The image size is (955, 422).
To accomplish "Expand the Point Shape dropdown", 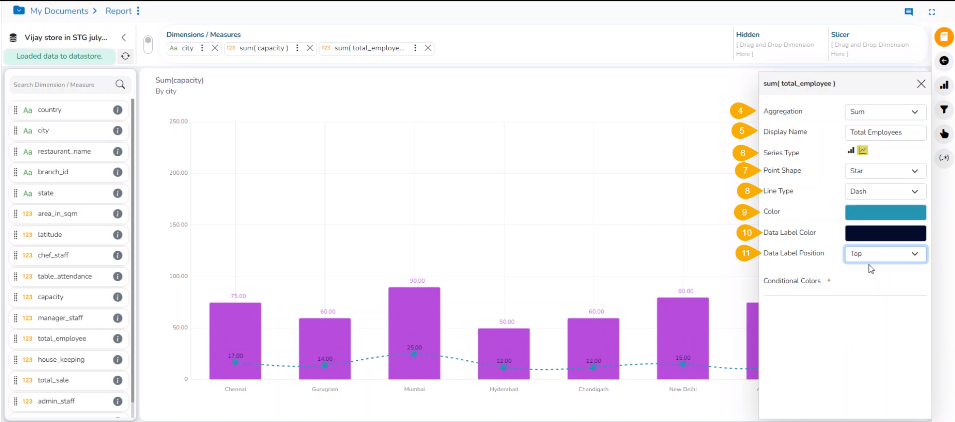I will [x=885, y=171].
